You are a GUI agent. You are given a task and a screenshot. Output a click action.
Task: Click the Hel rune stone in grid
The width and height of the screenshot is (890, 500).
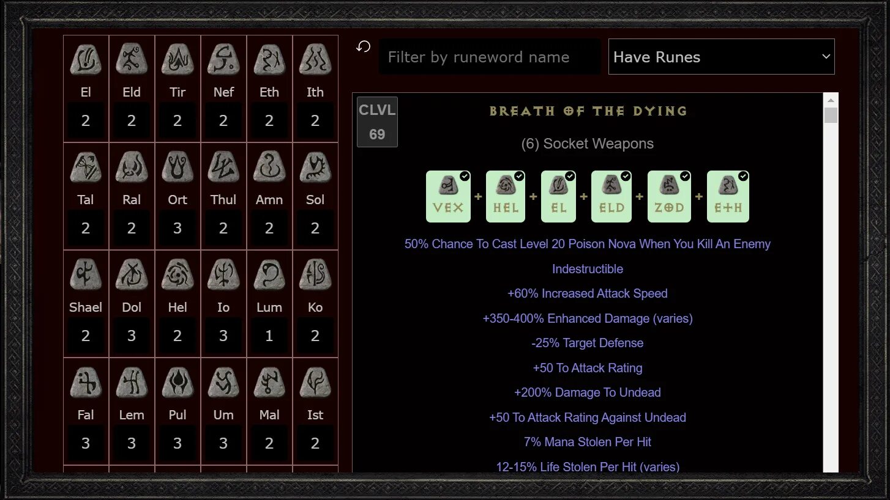click(178, 275)
